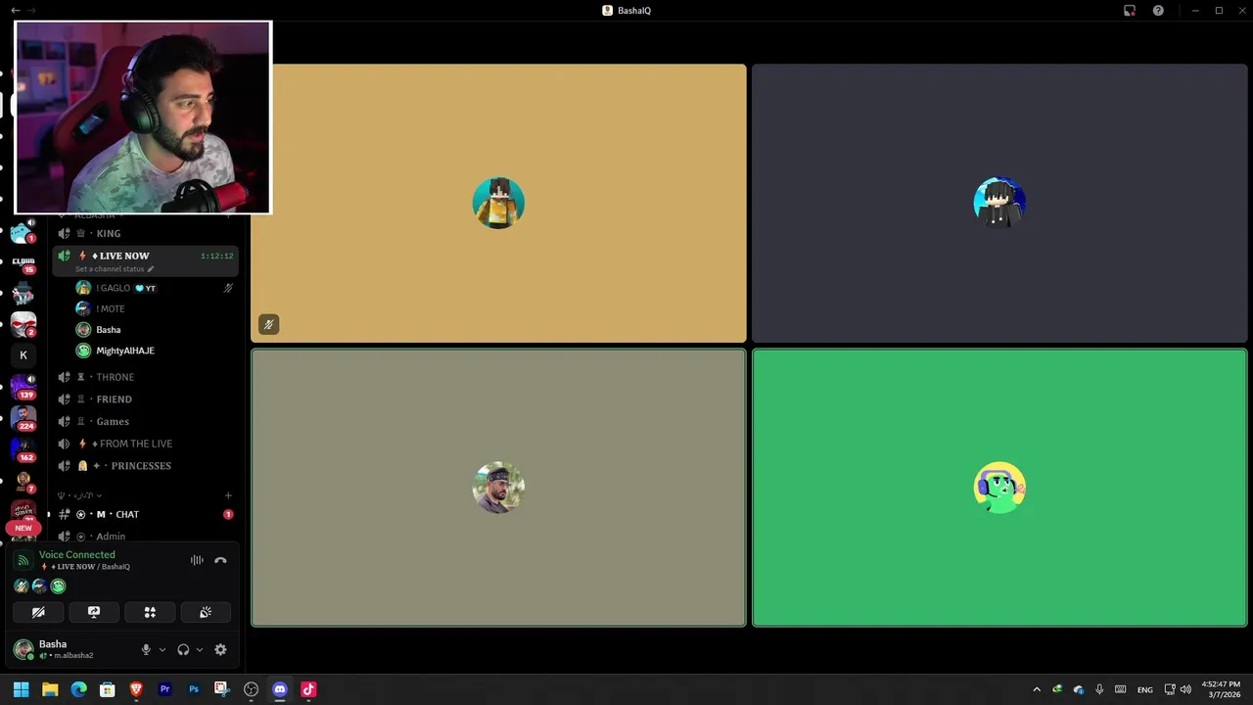1253x705 pixels.
Task: Go back with title bar arrow
Action: click(x=14, y=10)
